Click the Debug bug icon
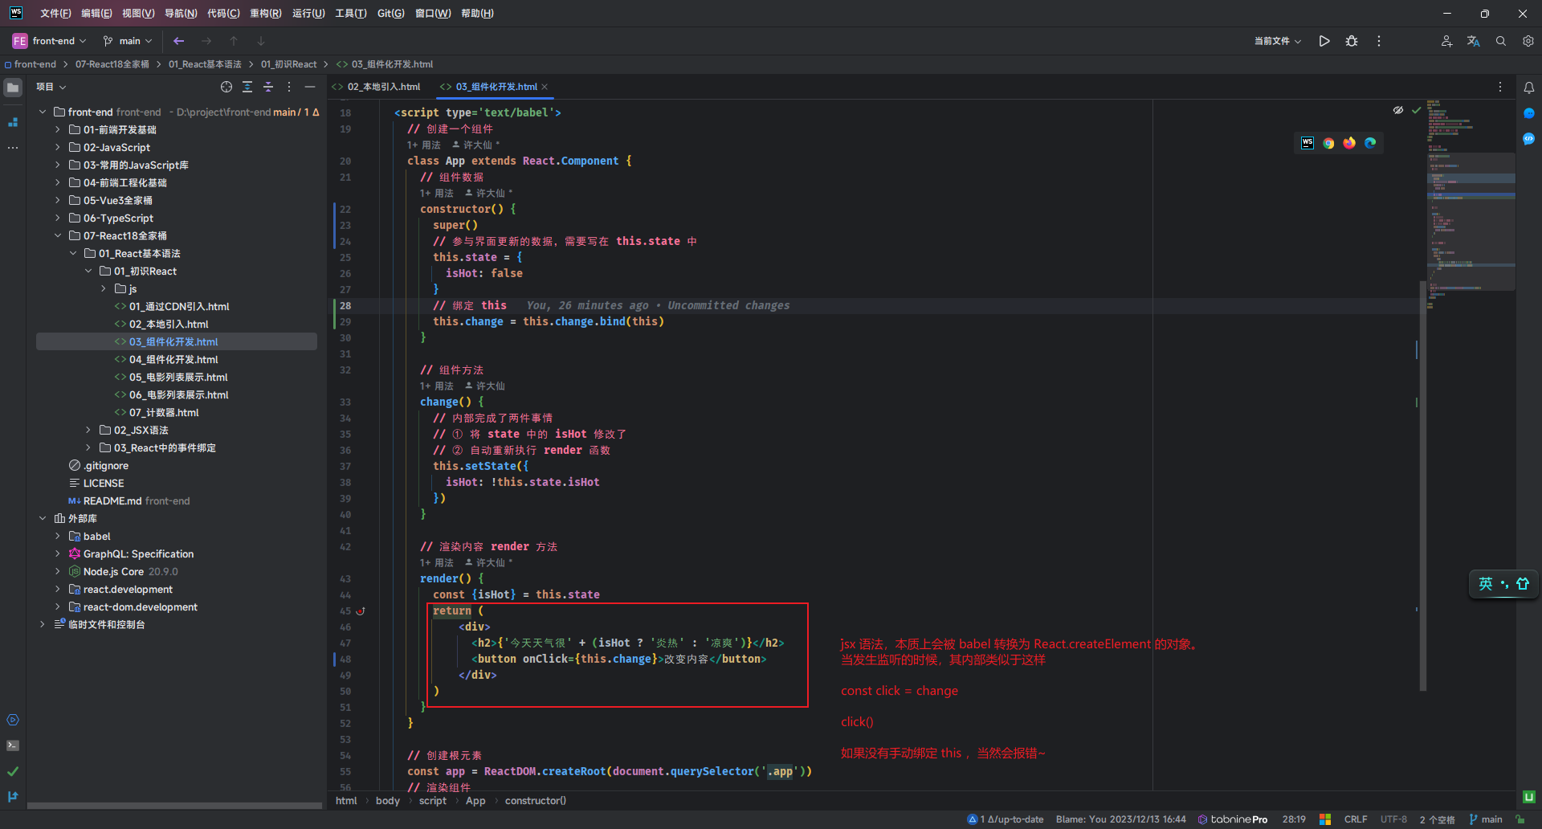1542x829 pixels. (x=1352, y=41)
